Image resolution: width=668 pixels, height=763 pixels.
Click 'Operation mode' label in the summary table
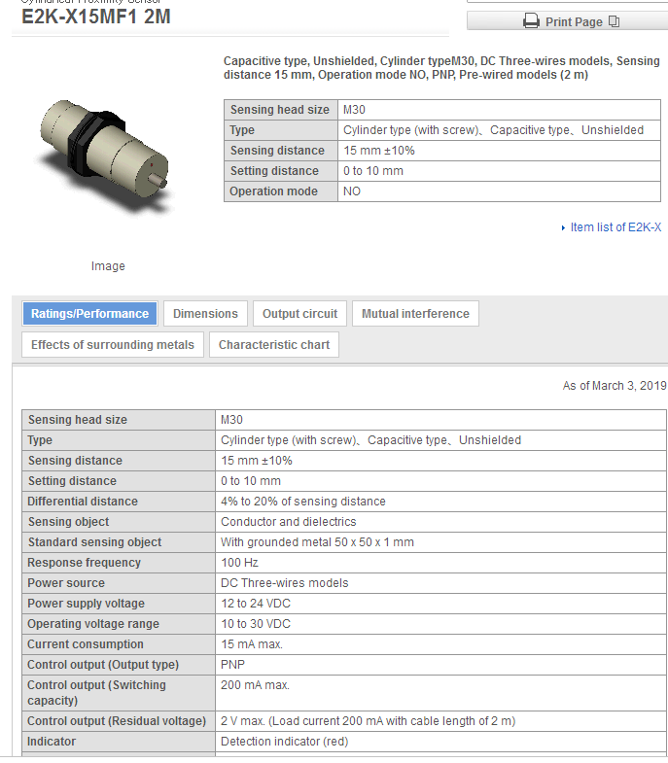click(x=273, y=191)
